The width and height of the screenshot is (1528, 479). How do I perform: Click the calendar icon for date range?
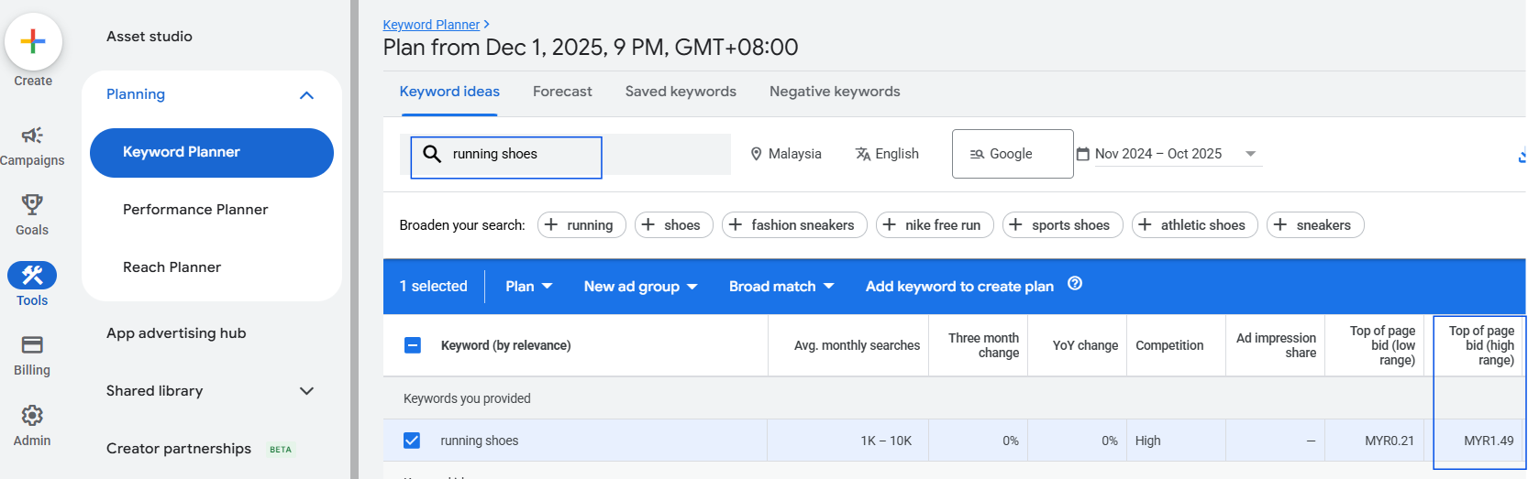click(x=1082, y=154)
